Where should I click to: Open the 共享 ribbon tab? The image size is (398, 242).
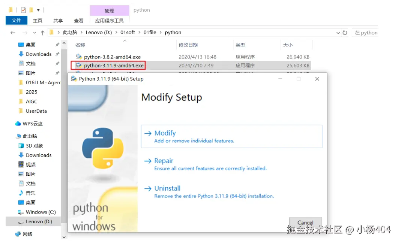58,21
